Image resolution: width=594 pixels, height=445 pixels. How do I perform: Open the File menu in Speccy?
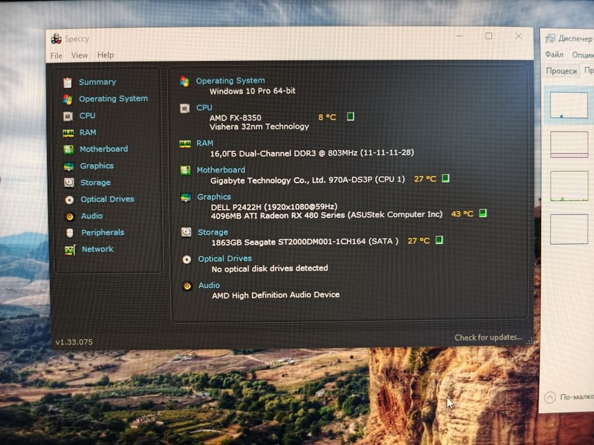click(x=56, y=56)
